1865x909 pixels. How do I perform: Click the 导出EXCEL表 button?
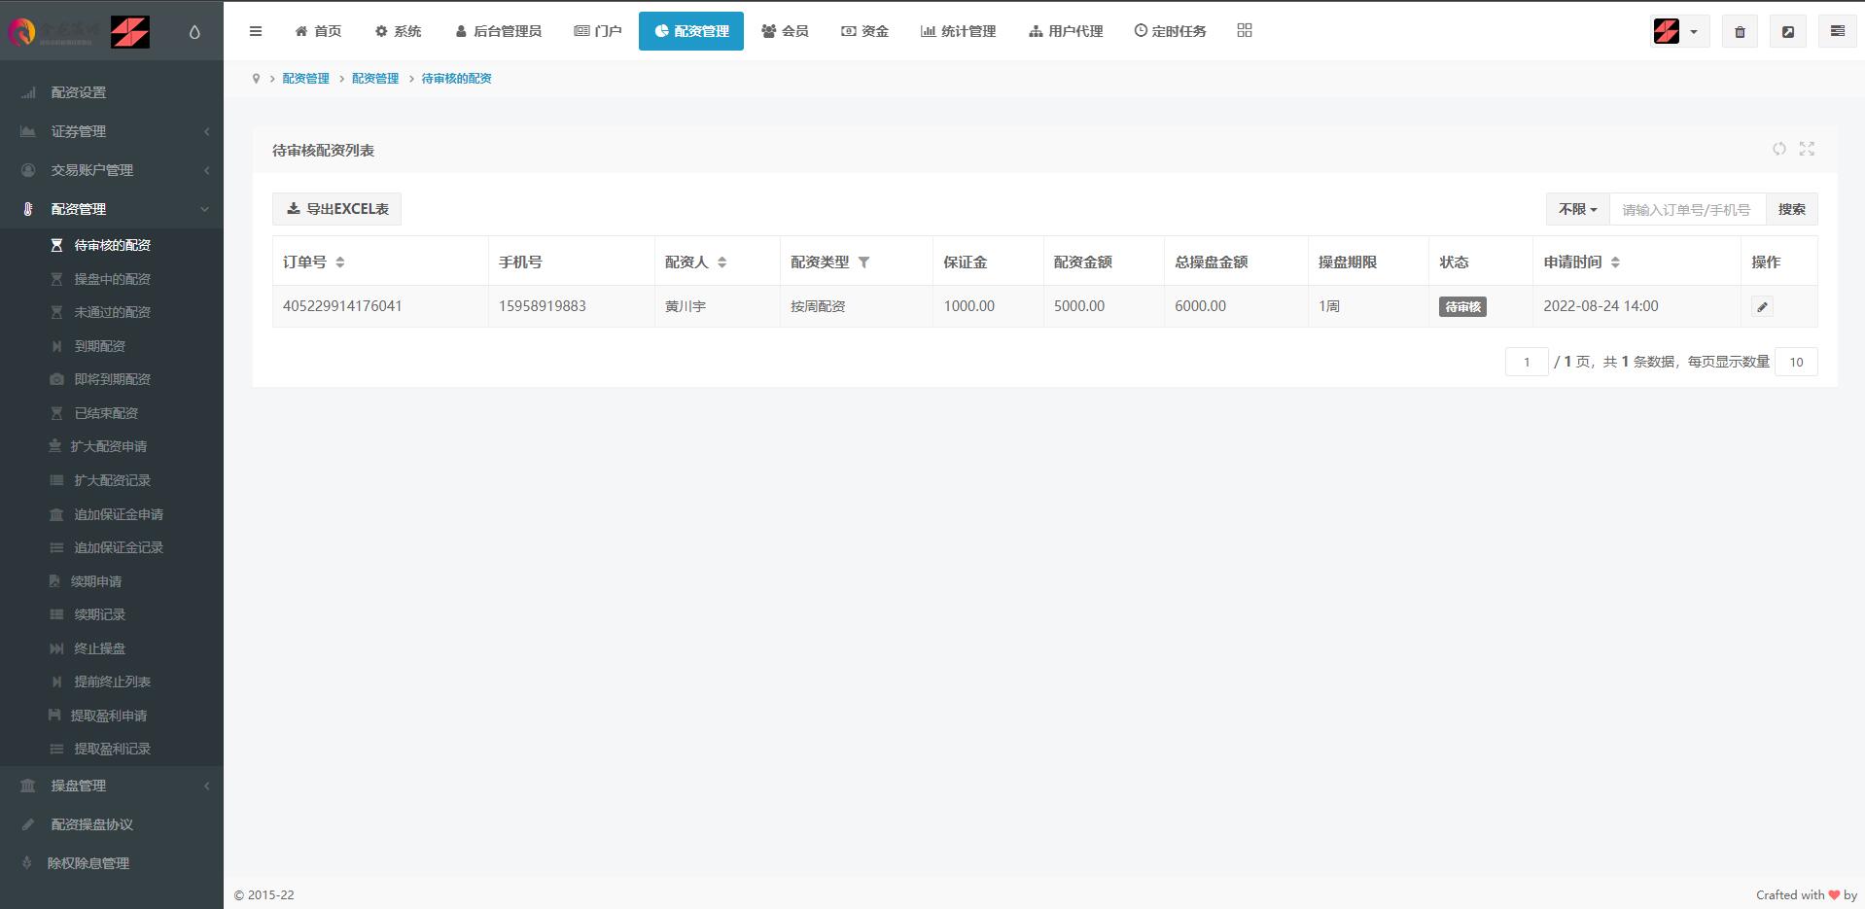tap(336, 209)
